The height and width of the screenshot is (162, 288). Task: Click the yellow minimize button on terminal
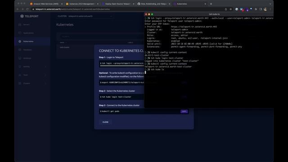149,14
